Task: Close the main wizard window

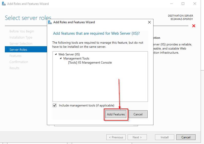Action: tap(195, 4)
